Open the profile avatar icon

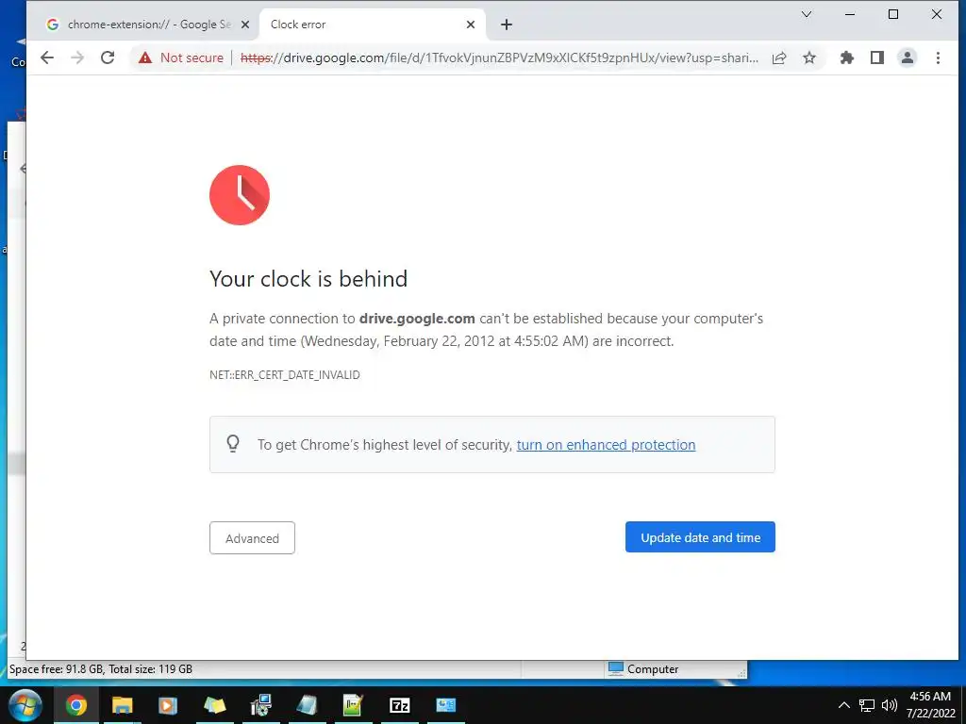pos(908,58)
